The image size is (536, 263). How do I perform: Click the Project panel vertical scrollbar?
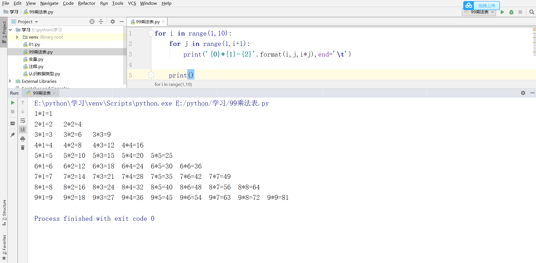(125, 56)
